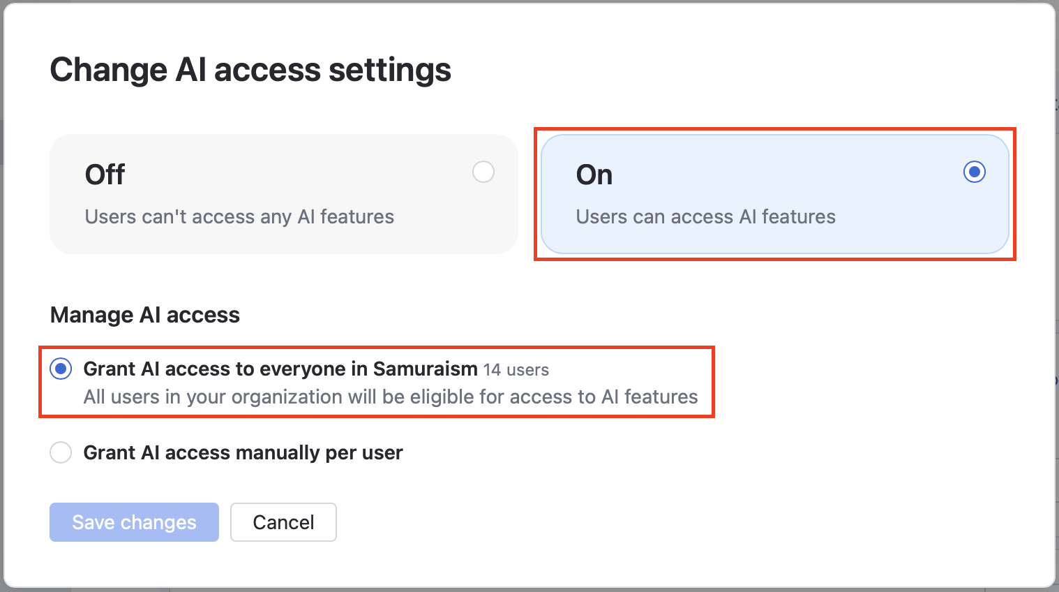Click the "14 users" count text
The image size is (1059, 592).
(516, 370)
